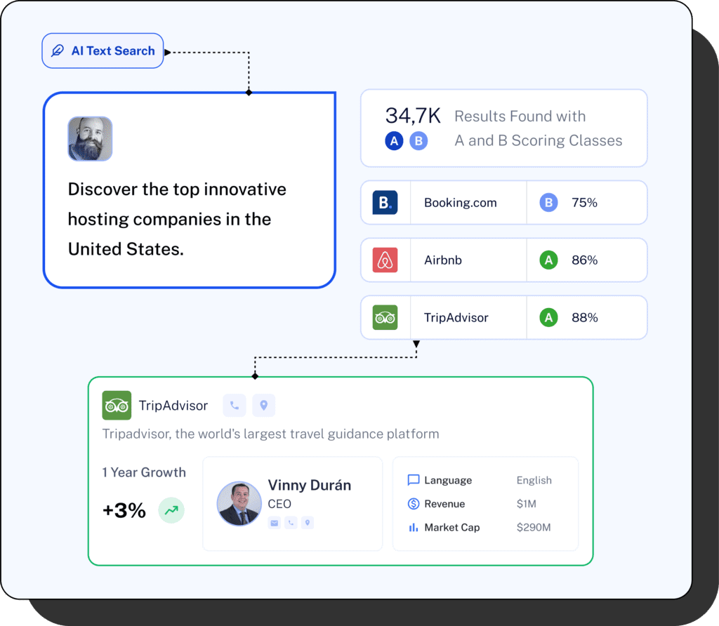
Task: Click the green growth trend arrow icon
Action: 171,511
